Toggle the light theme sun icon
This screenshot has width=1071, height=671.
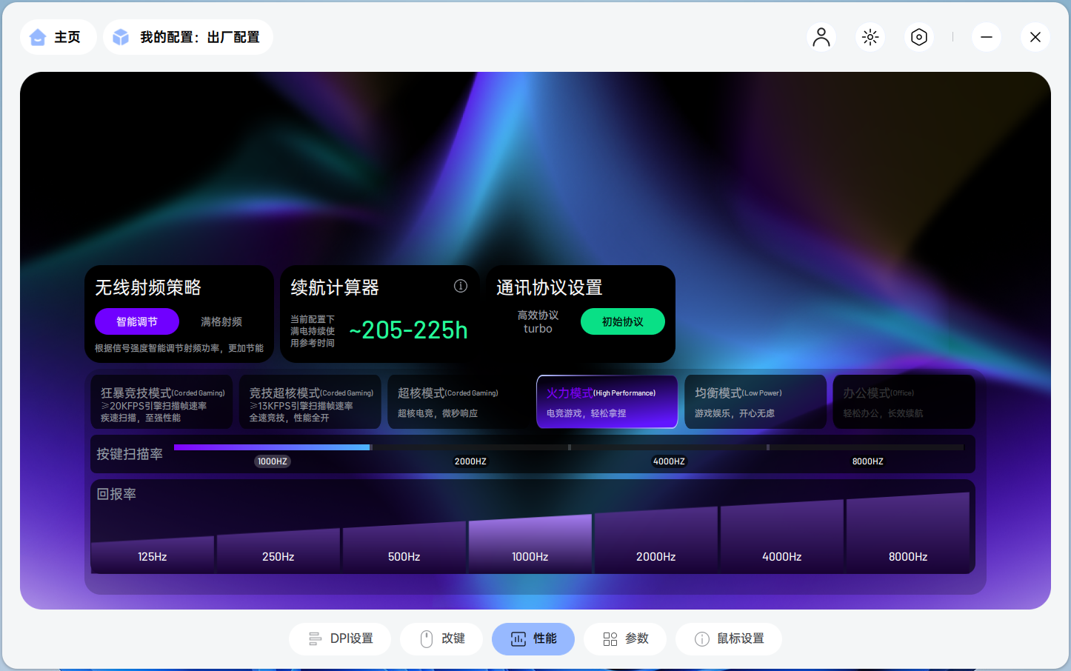870,37
